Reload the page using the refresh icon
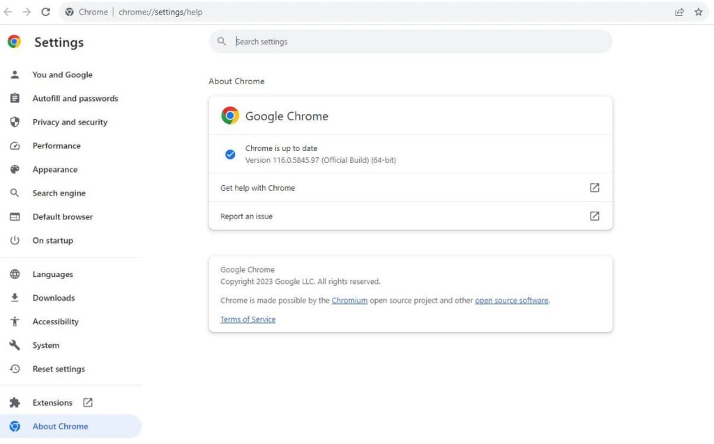 coord(46,12)
